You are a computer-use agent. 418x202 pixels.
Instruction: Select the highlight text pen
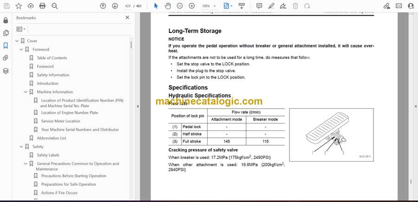pyautogui.click(x=271, y=6)
